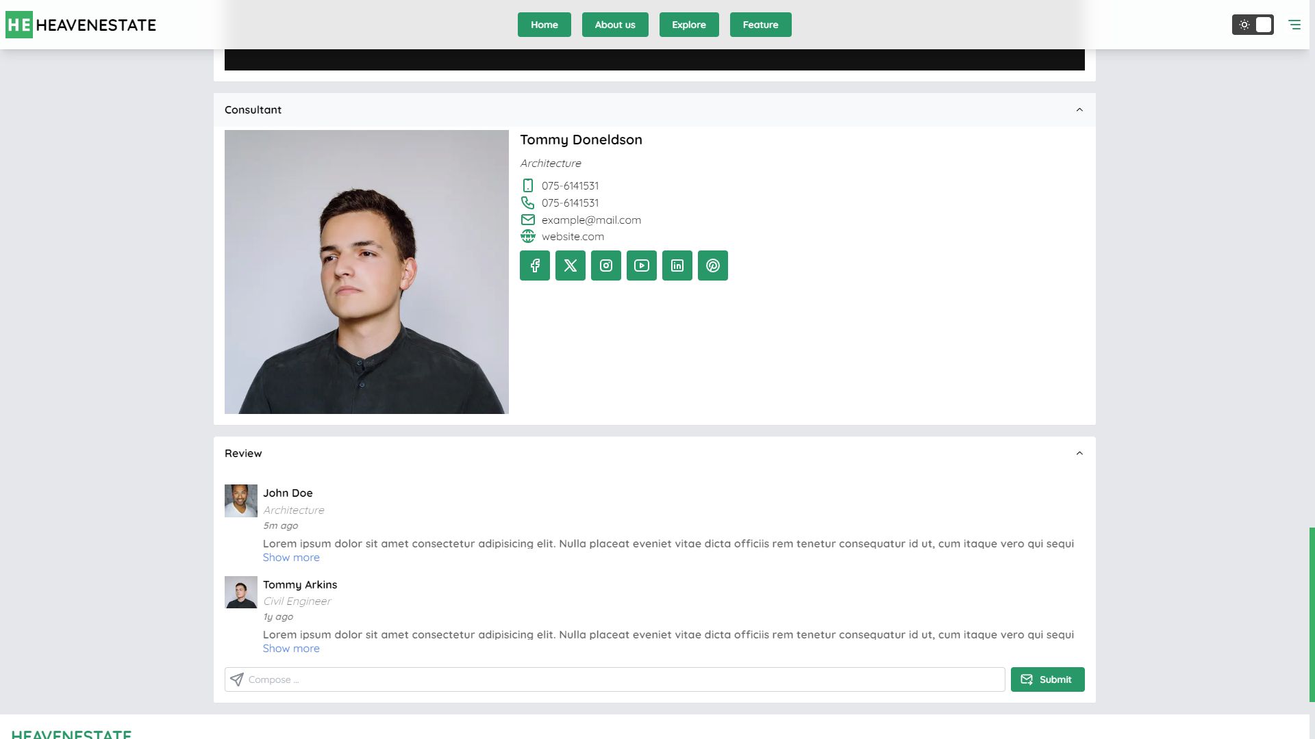
Task: Focus the Compose review input field
Action: (616, 679)
